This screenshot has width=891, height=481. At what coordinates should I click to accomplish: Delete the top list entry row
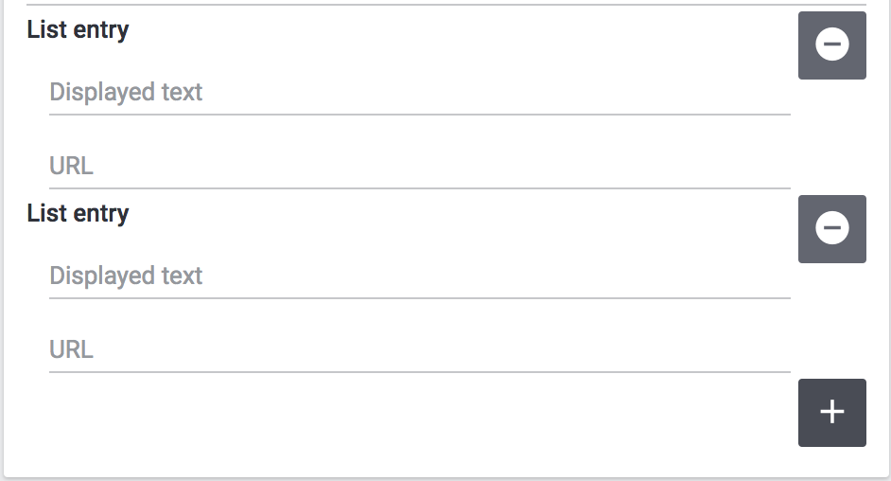click(831, 45)
